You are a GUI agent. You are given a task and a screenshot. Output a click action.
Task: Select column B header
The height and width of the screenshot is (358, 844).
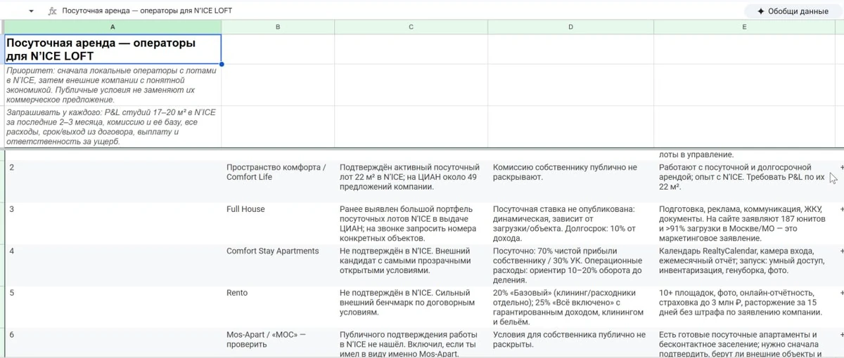[x=278, y=27]
